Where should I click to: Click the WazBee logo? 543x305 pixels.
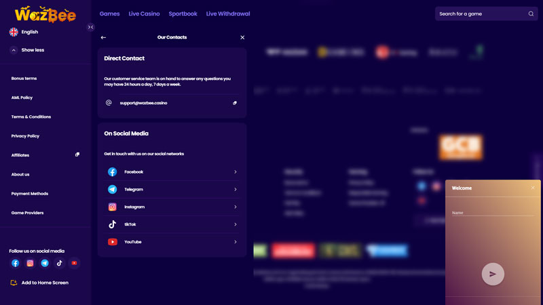(45, 14)
